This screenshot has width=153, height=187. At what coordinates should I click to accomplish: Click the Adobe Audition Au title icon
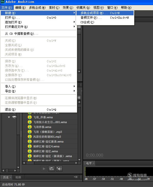coord(3,2)
